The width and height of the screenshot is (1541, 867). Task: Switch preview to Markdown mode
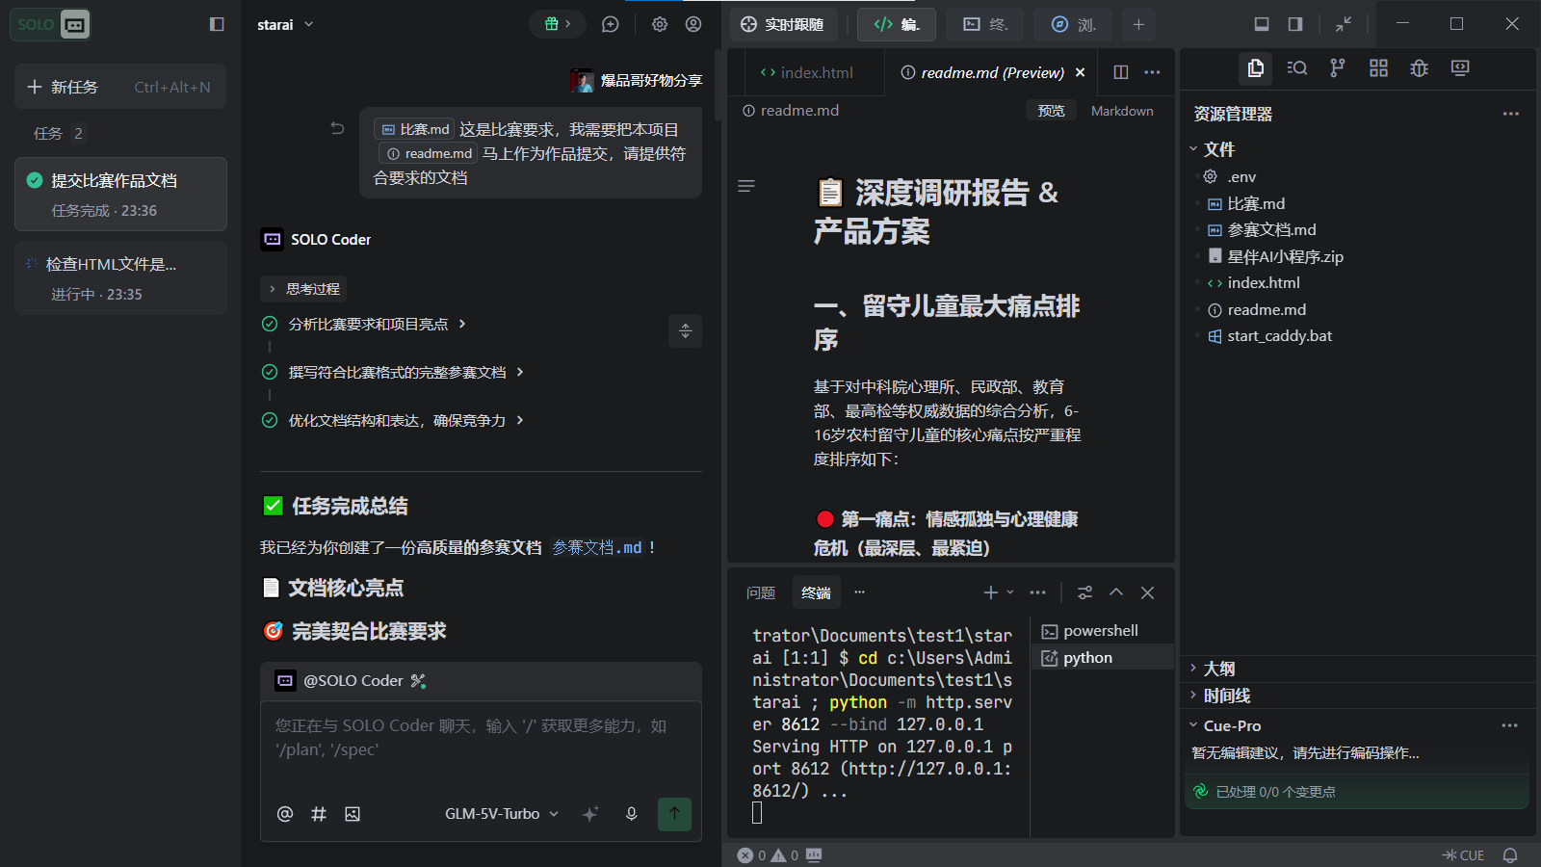1122,111
